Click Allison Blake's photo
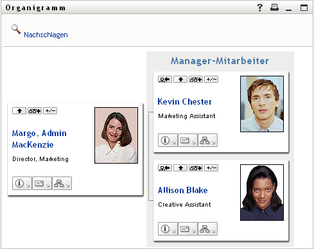This screenshot has height=249, width=314. click(x=262, y=193)
